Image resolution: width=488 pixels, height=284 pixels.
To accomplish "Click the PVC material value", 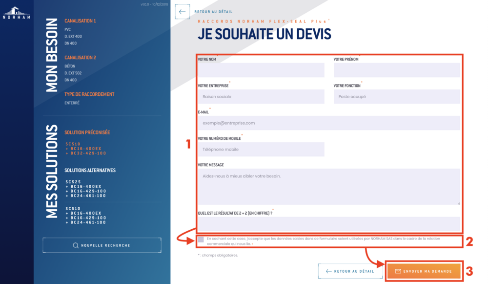I will click(67, 30).
